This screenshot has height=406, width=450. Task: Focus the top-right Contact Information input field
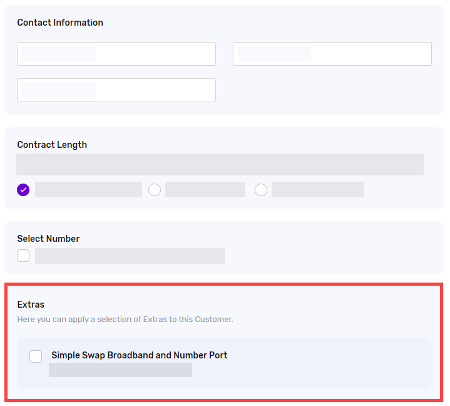(332, 54)
